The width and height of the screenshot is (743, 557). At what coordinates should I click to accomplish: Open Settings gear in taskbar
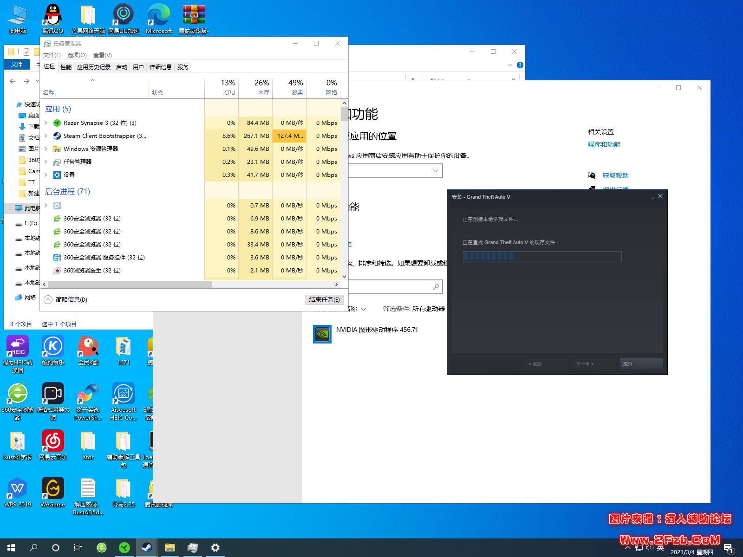[x=215, y=548]
